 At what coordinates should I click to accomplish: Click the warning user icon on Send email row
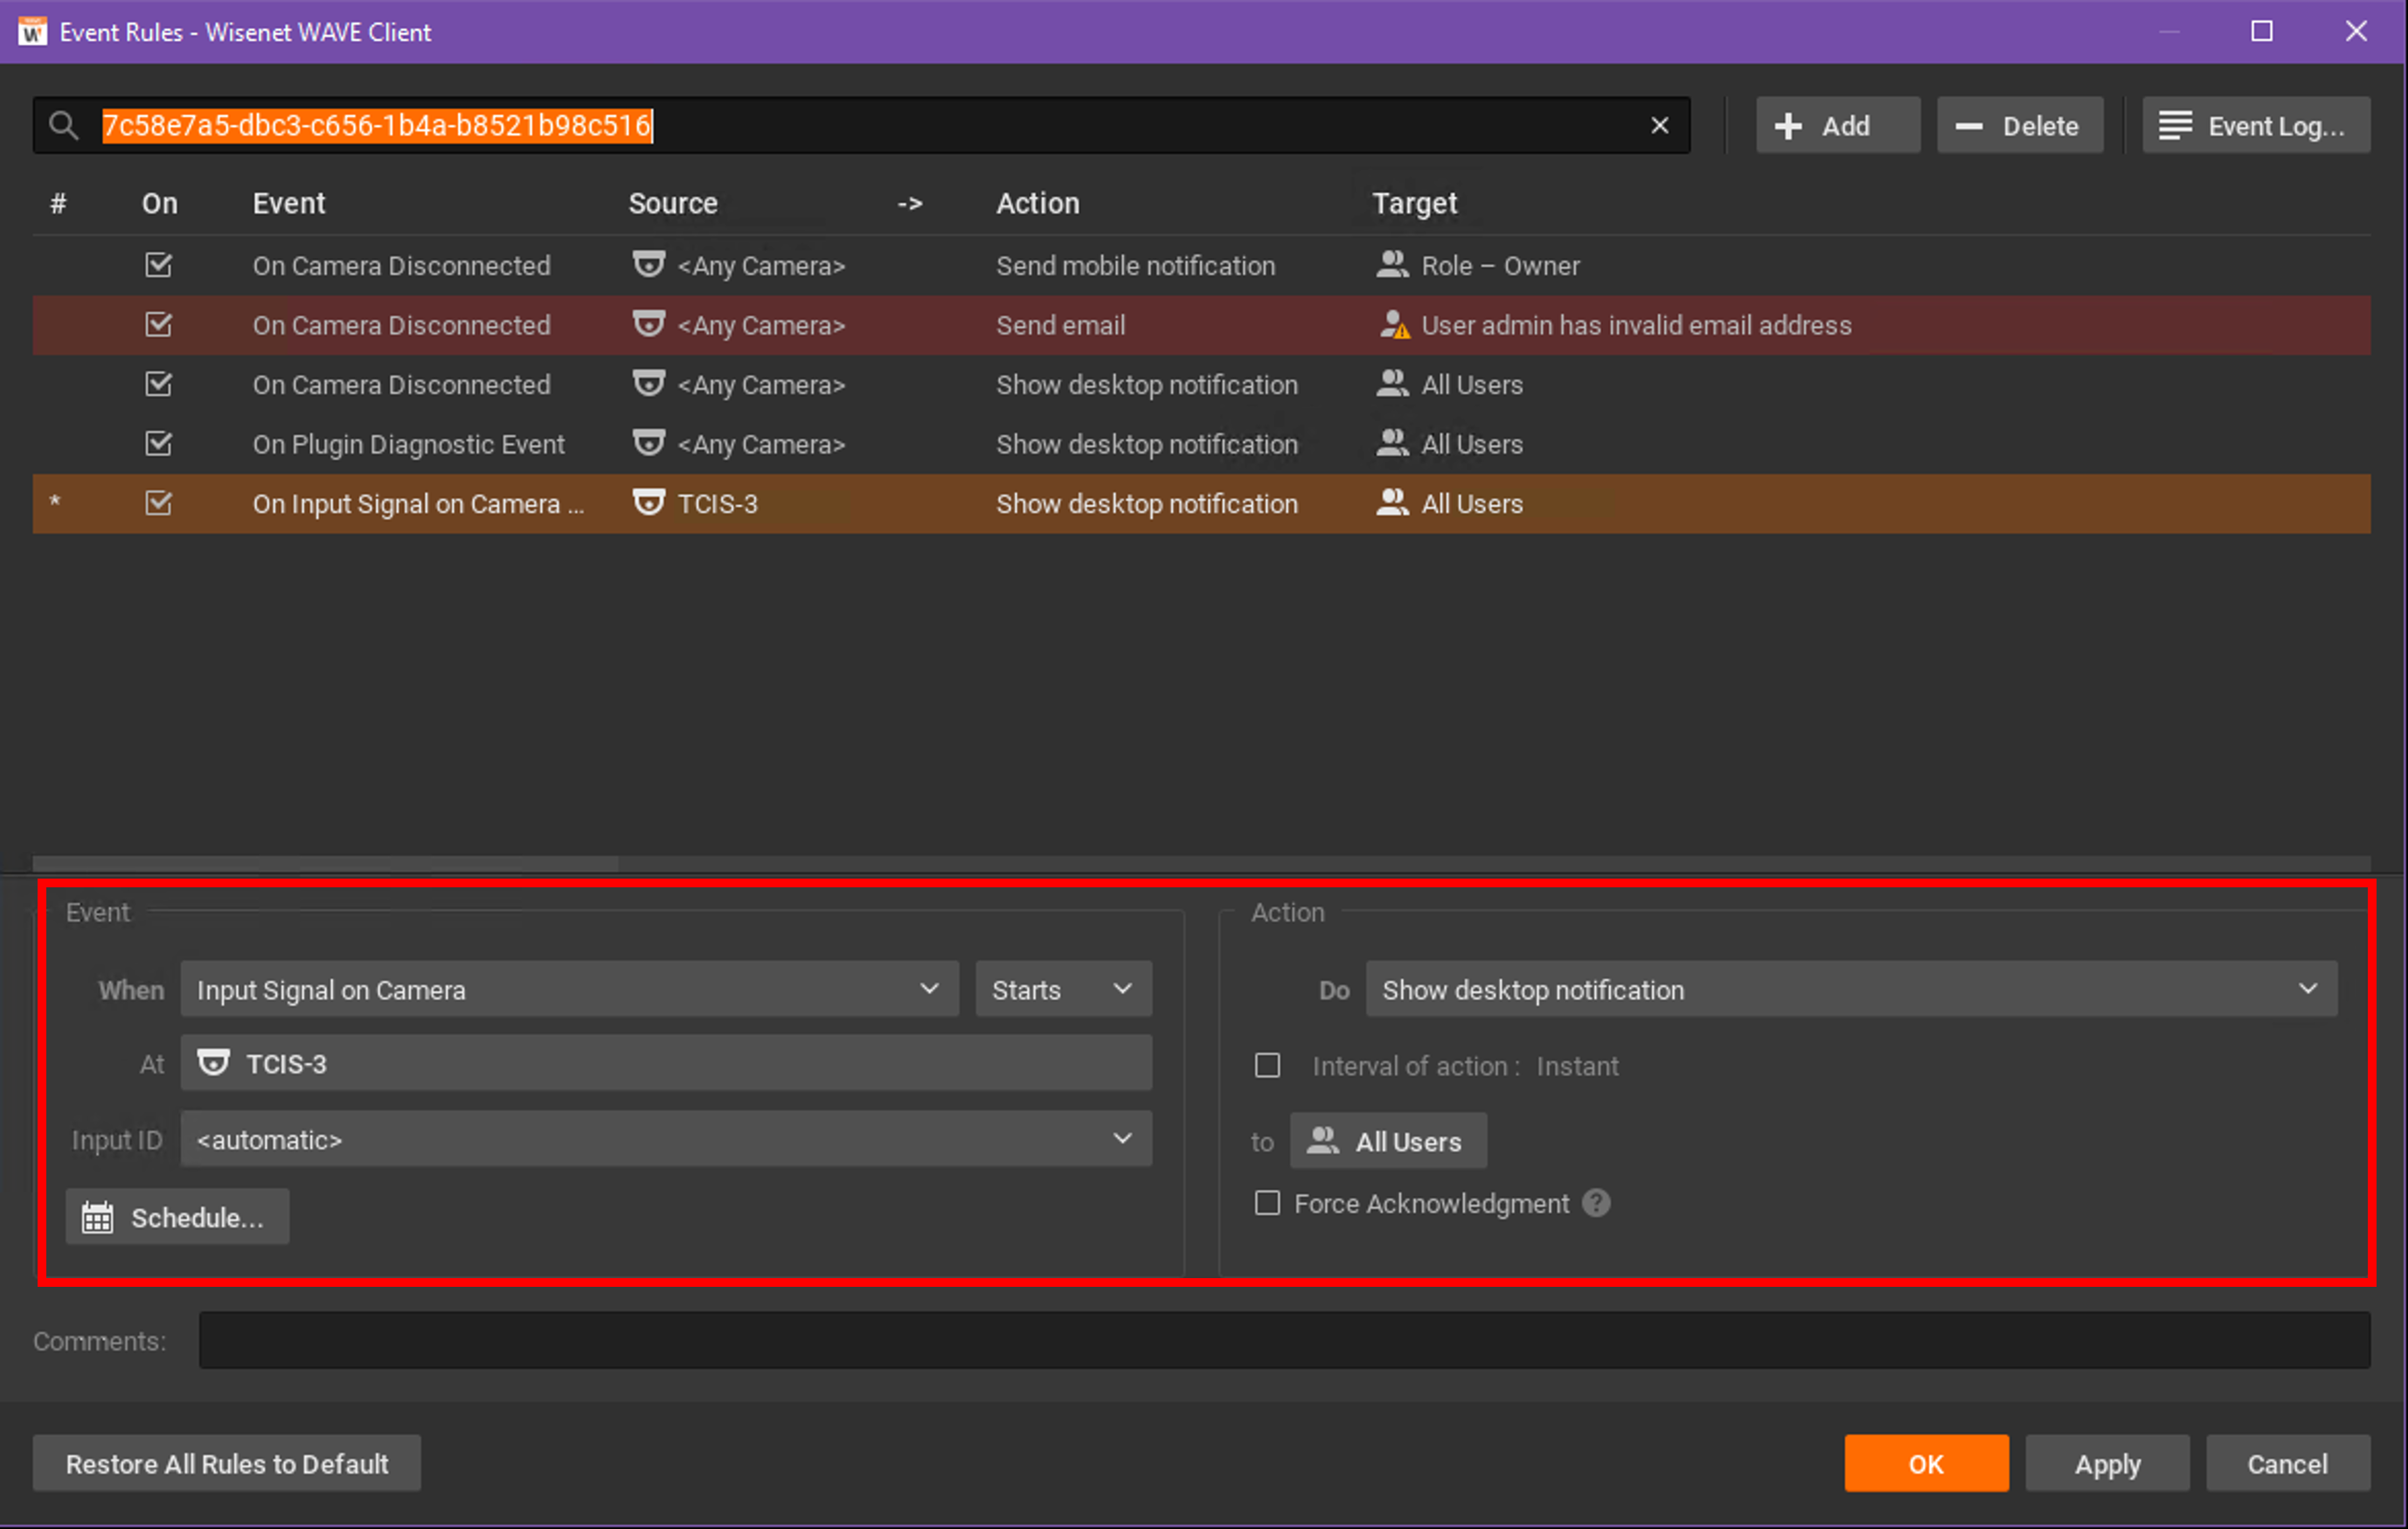pyautogui.click(x=1393, y=325)
